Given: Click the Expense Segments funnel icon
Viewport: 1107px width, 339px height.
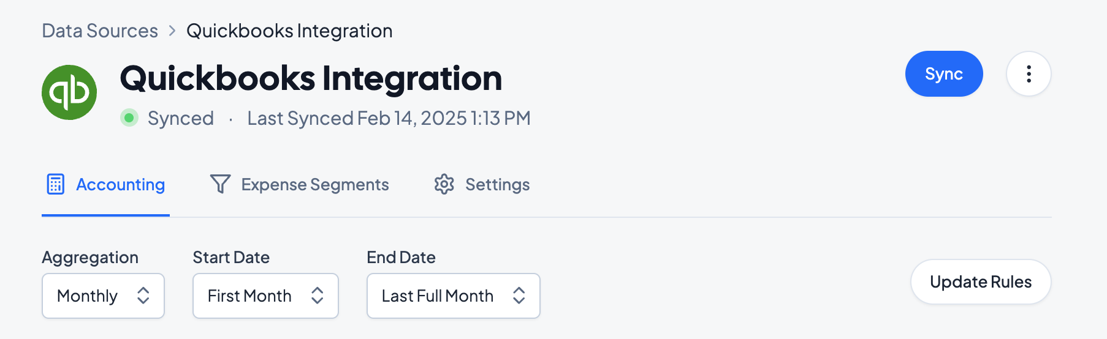Looking at the screenshot, I should pos(220,184).
